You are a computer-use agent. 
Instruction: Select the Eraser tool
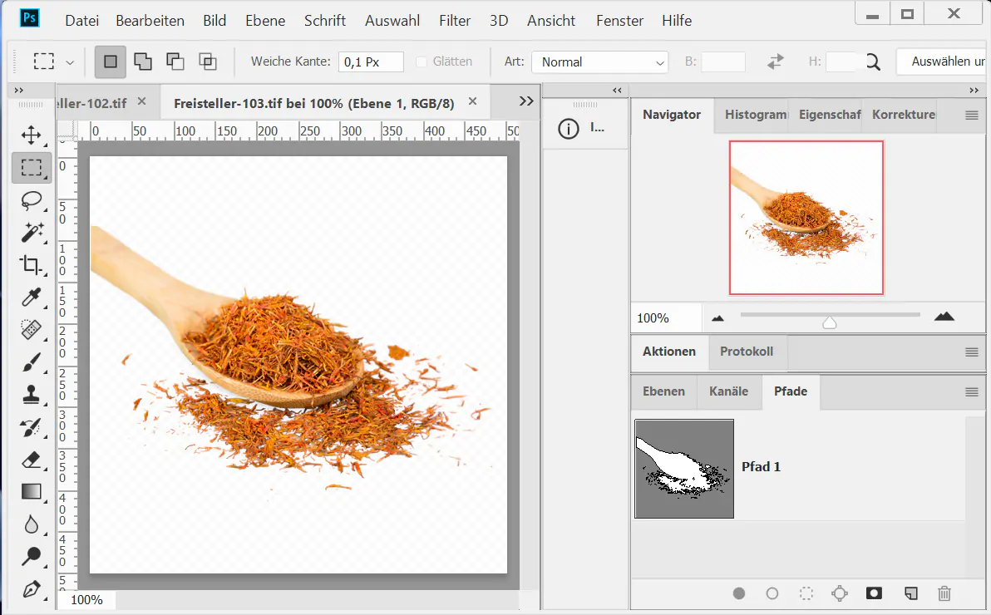pyautogui.click(x=32, y=460)
